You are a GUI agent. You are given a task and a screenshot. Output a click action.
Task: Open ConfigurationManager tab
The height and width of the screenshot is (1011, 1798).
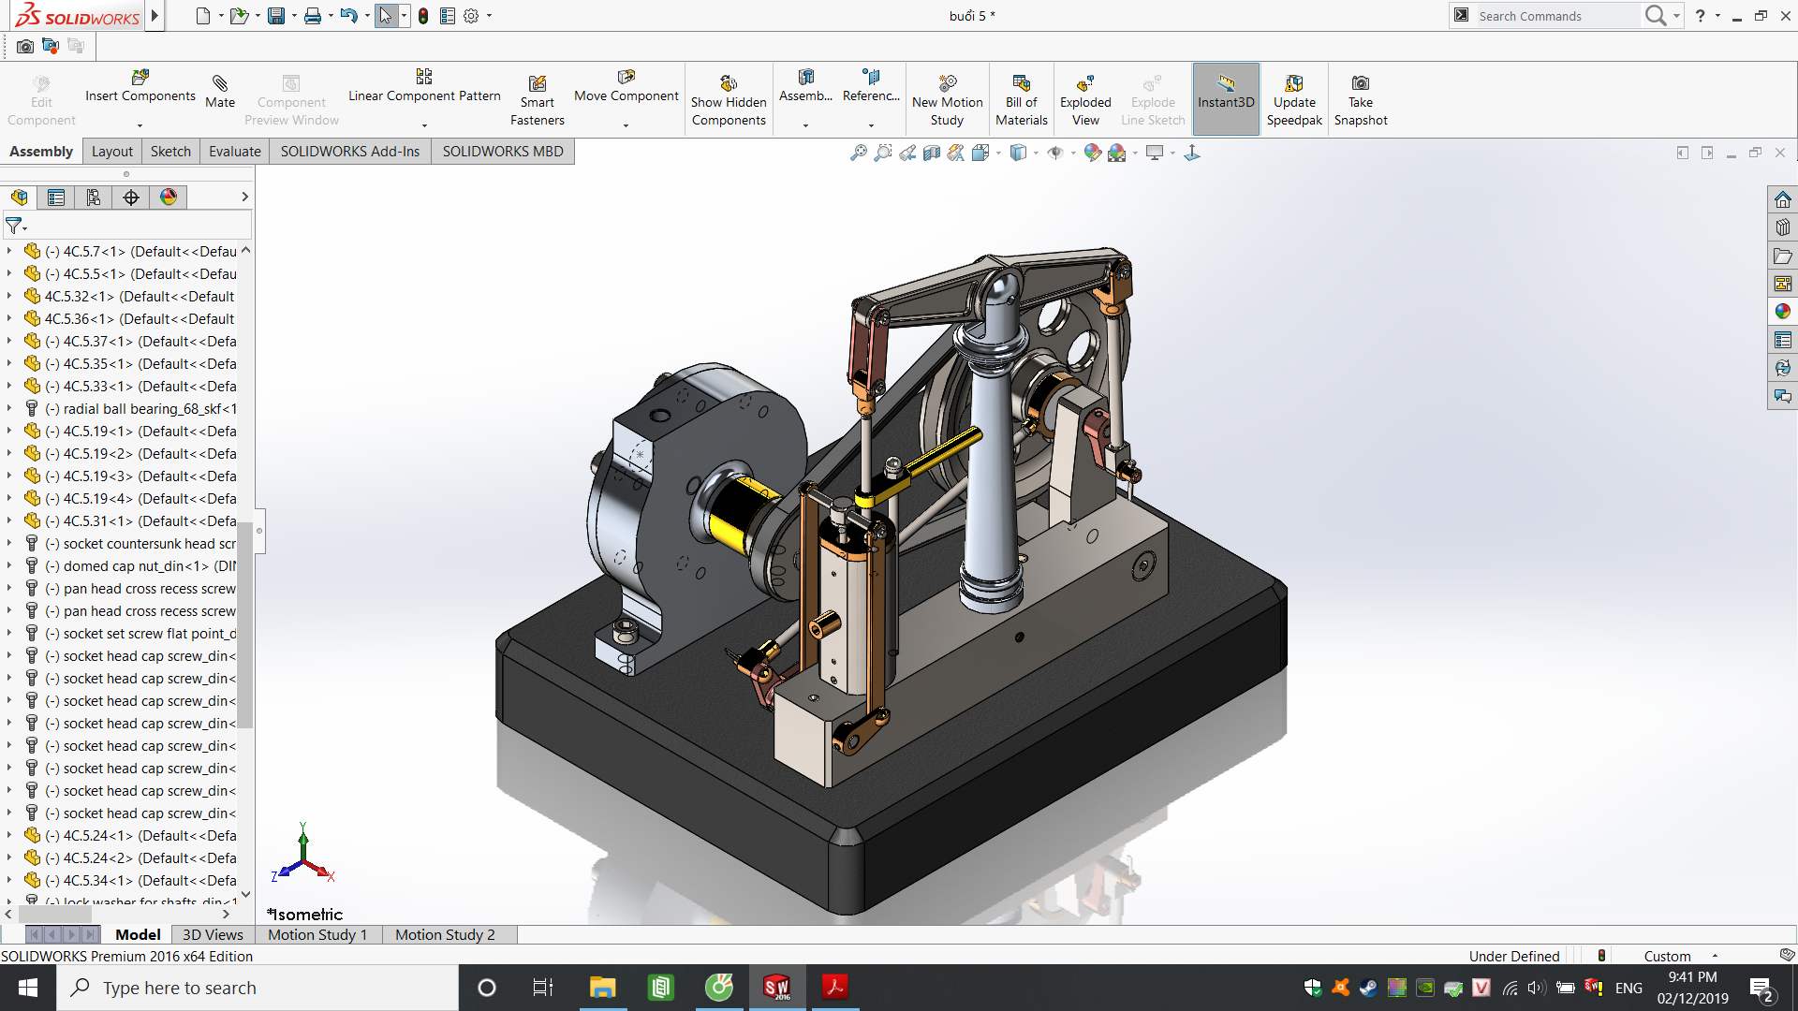(94, 197)
